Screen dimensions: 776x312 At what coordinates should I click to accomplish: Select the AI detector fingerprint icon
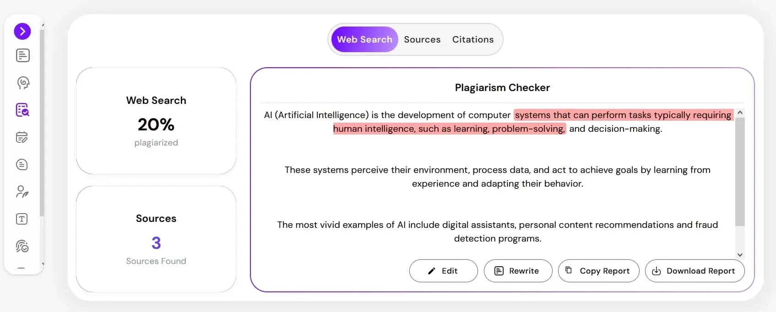(x=22, y=246)
